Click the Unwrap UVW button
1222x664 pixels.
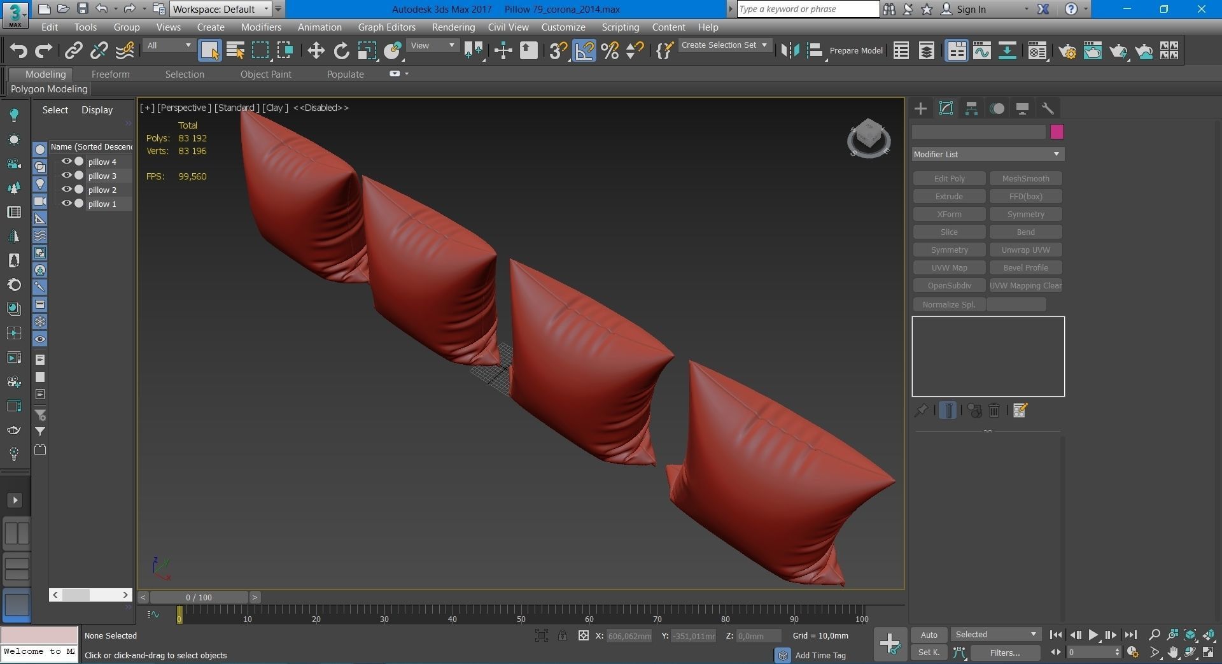click(x=1025, y=250)
